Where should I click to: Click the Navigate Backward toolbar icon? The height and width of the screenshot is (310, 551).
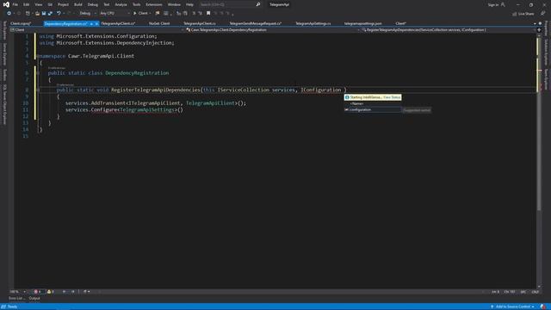[x=9, y=14]
